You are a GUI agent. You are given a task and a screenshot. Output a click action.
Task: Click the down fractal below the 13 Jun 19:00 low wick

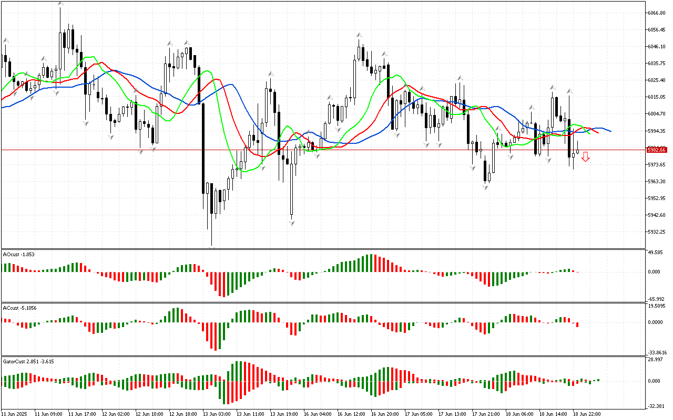click(291, 223)
